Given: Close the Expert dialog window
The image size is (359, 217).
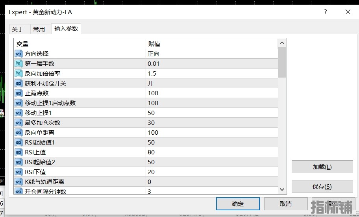Looking at the screenshot, I should pos(348,12).
